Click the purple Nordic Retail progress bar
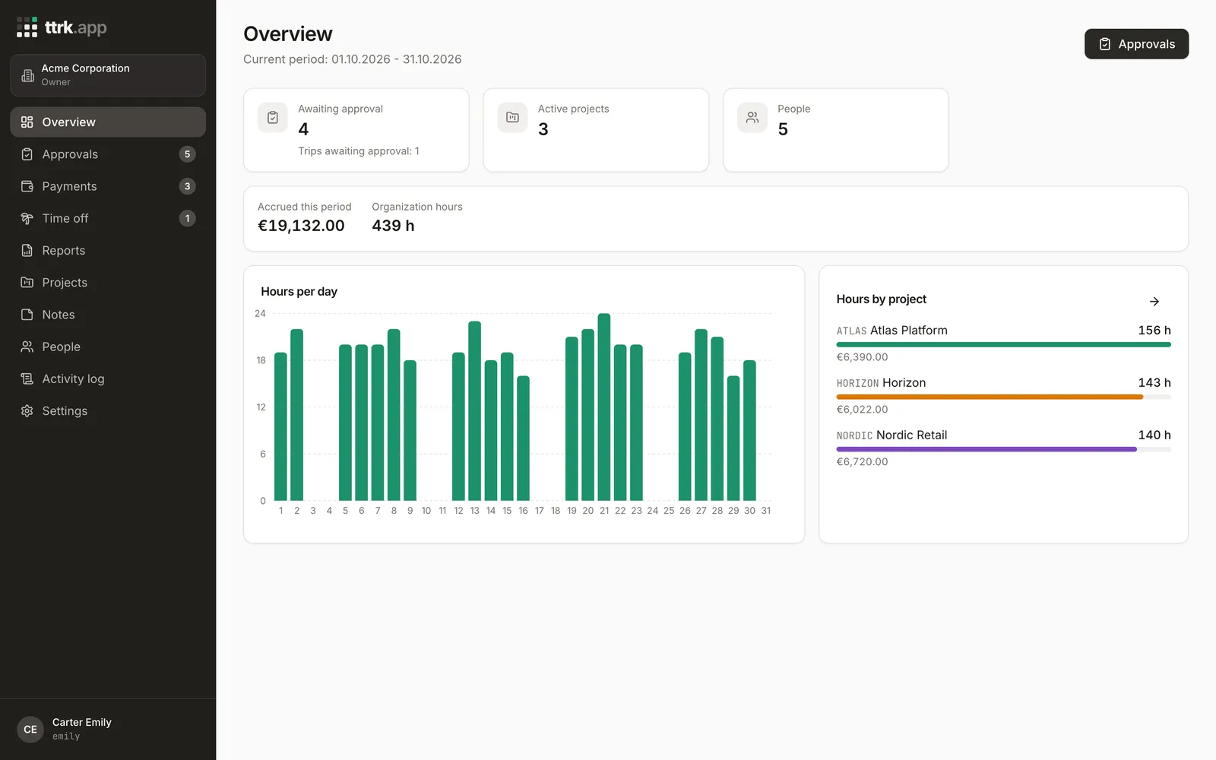Screen dimensions: 1216x760 coord(986,449)
